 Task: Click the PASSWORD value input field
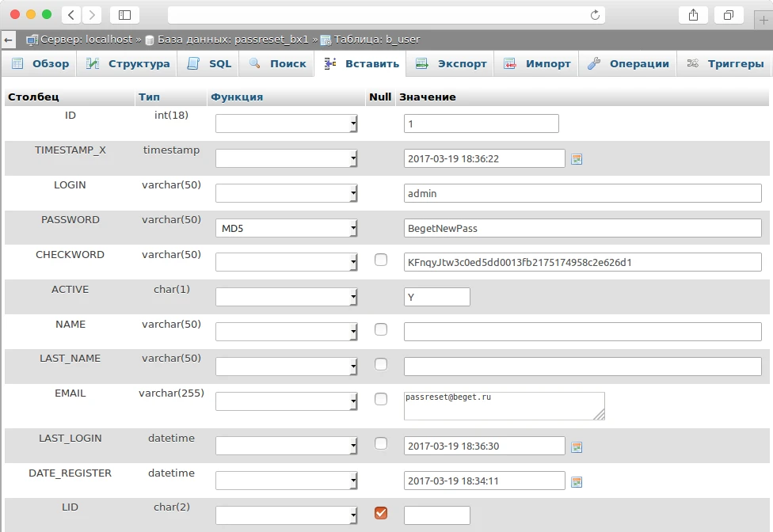[x=582, y=228]
